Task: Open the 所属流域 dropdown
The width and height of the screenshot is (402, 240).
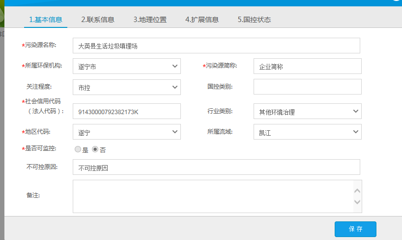Action: coord(307,132)
